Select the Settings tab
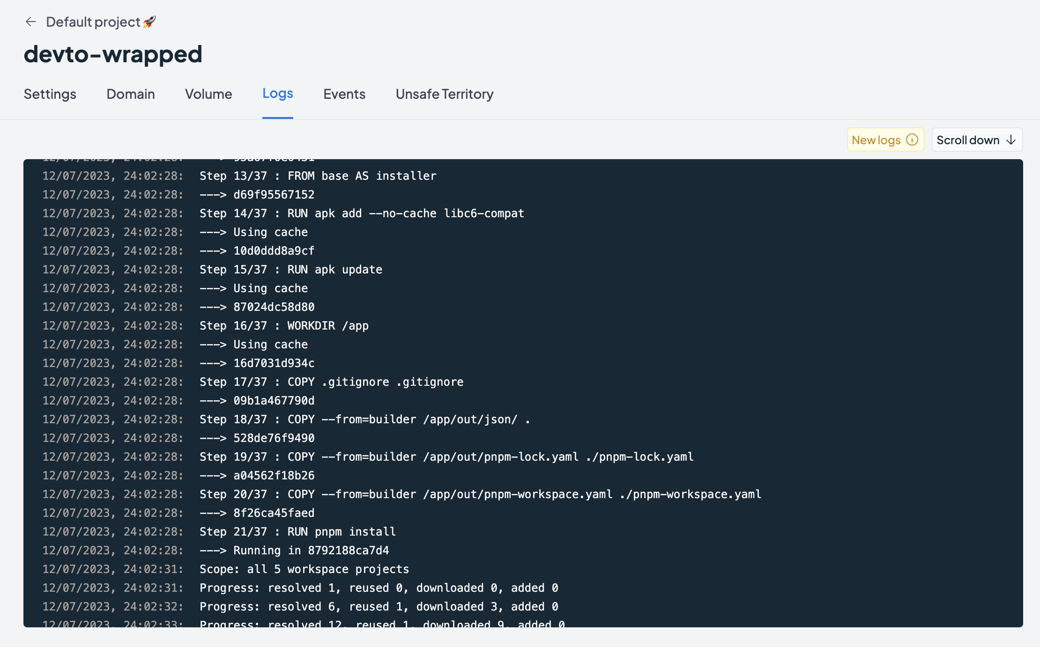Image resolution: width=1040 pixels, height=647 pixels. tap(50, 93)
